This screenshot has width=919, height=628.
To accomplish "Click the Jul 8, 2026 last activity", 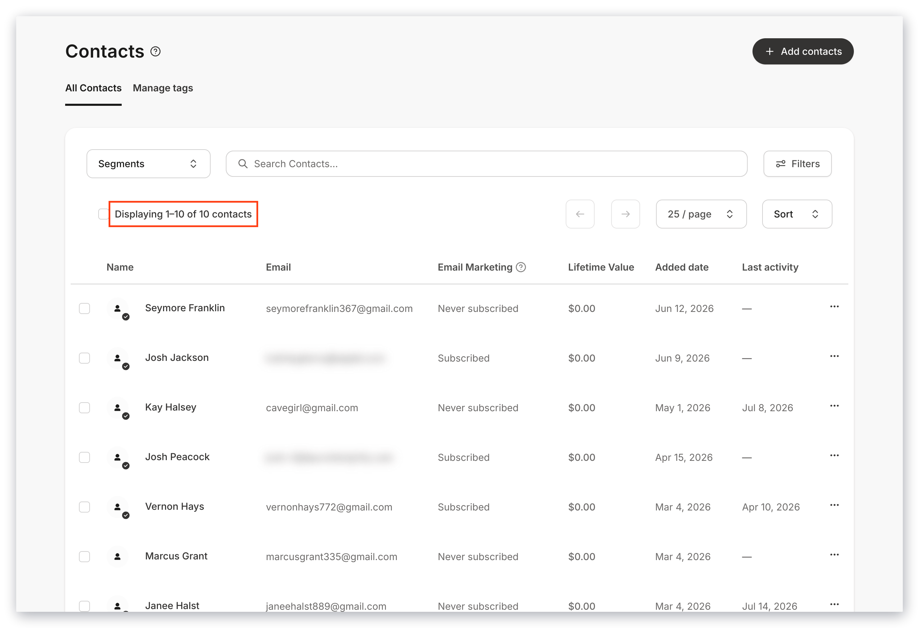I will (768, 408).
